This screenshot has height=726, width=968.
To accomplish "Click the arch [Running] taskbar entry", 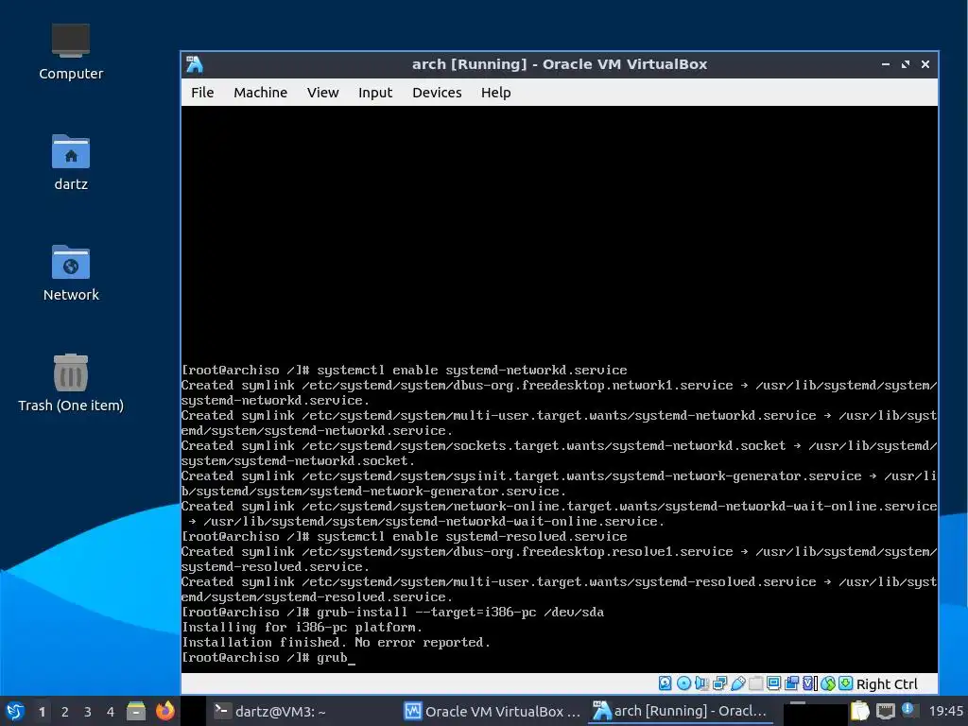I will point(681,711).
